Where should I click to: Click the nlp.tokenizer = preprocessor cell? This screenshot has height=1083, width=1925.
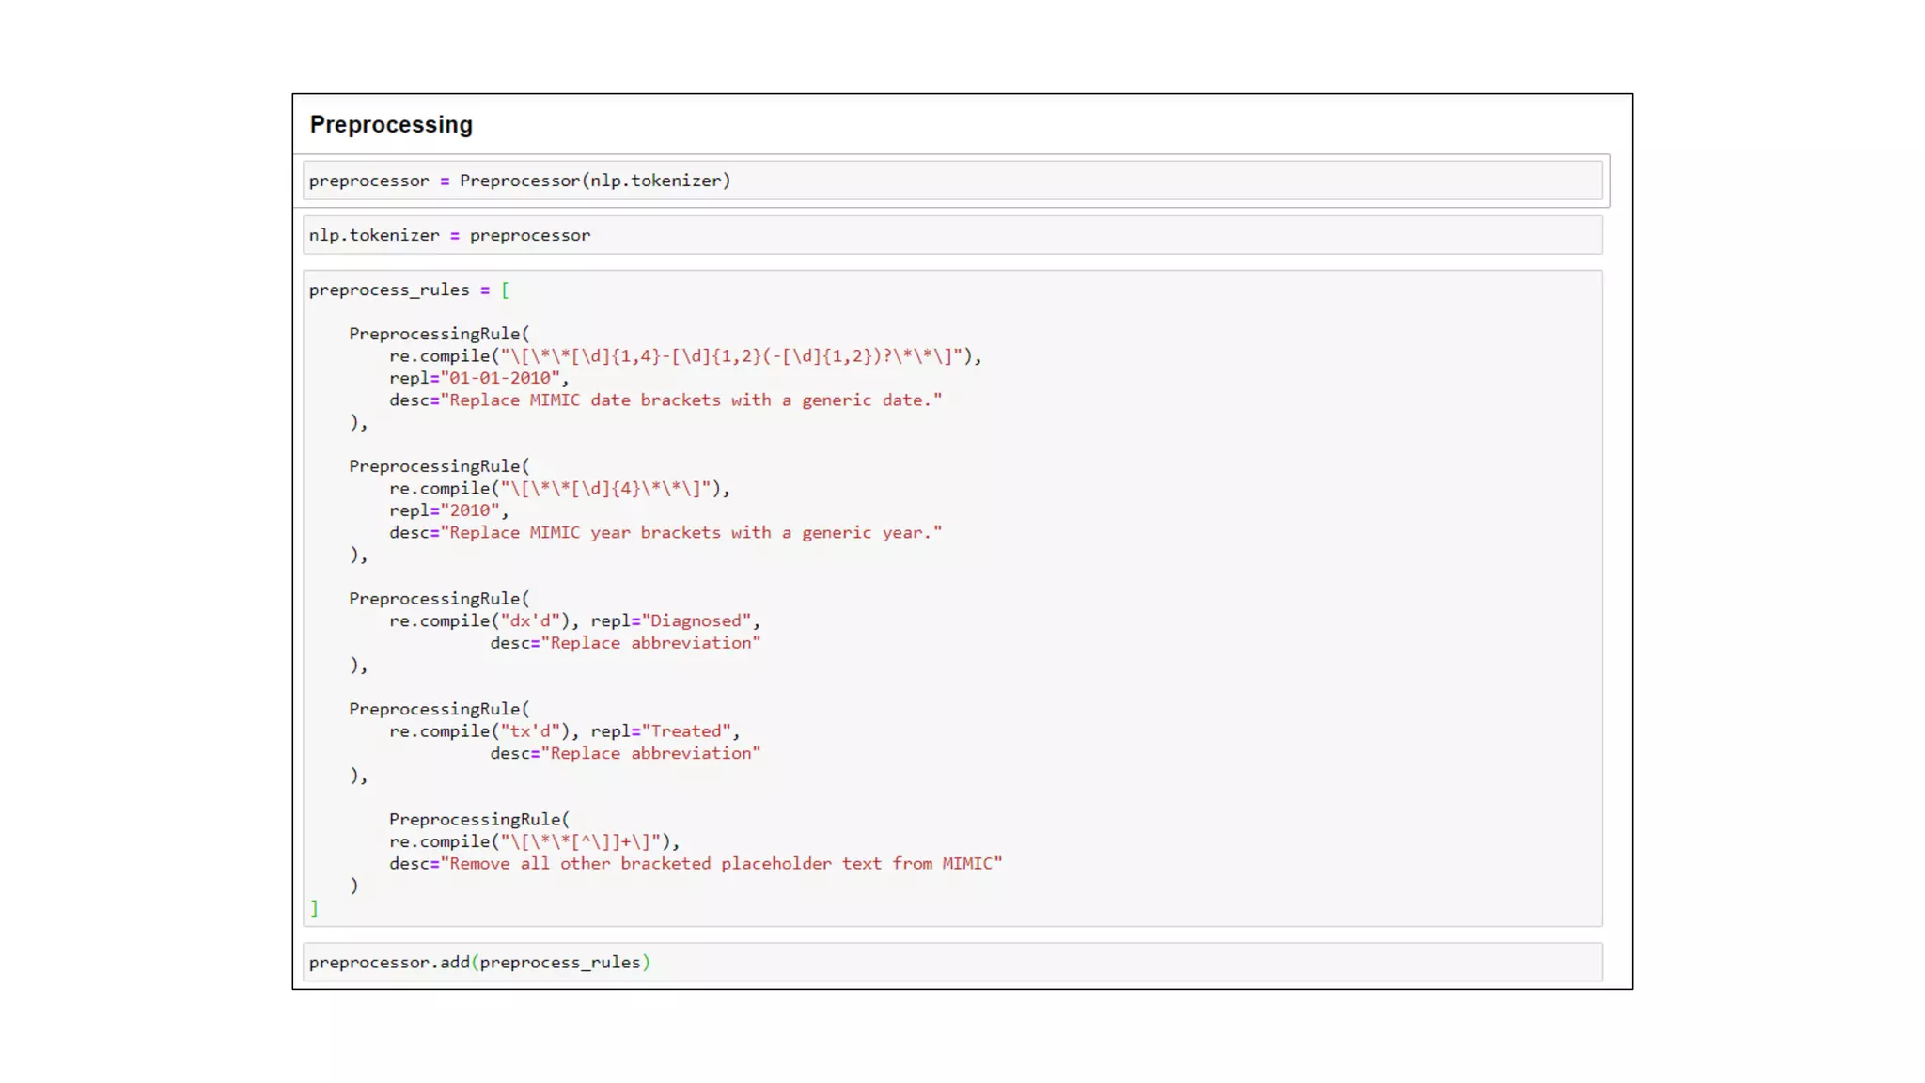point(449,235)
